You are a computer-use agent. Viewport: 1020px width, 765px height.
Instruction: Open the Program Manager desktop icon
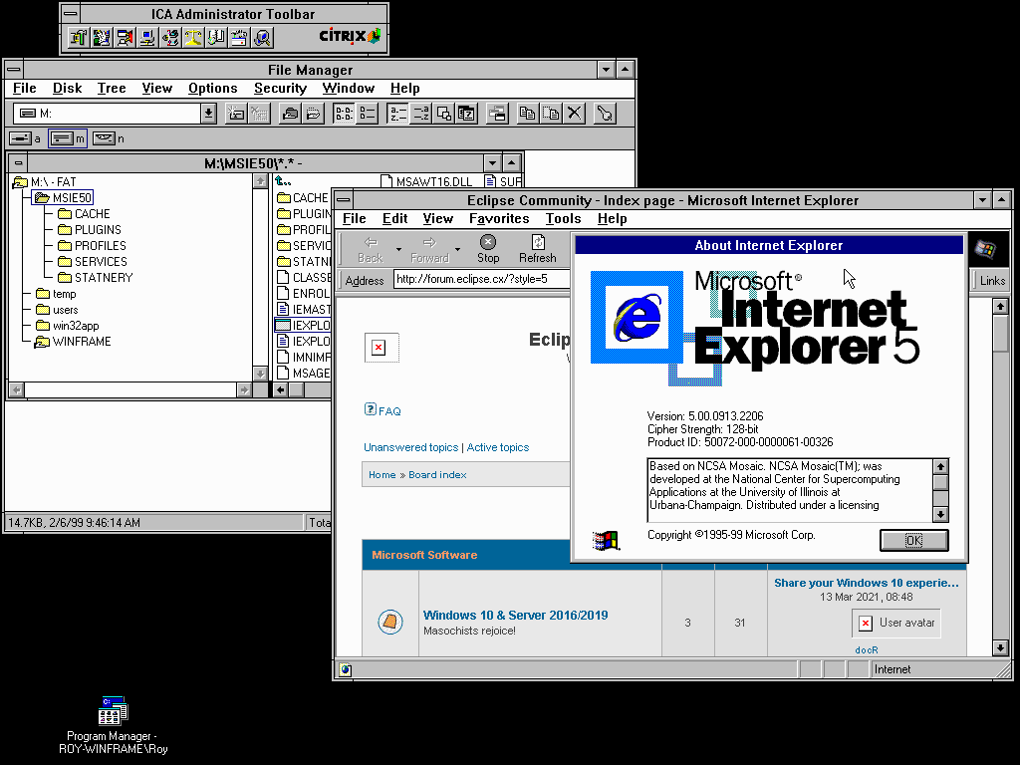point(113,711)
